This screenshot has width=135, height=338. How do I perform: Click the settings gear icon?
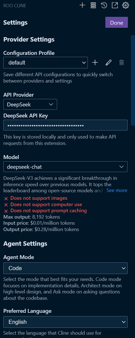point(126,5)
